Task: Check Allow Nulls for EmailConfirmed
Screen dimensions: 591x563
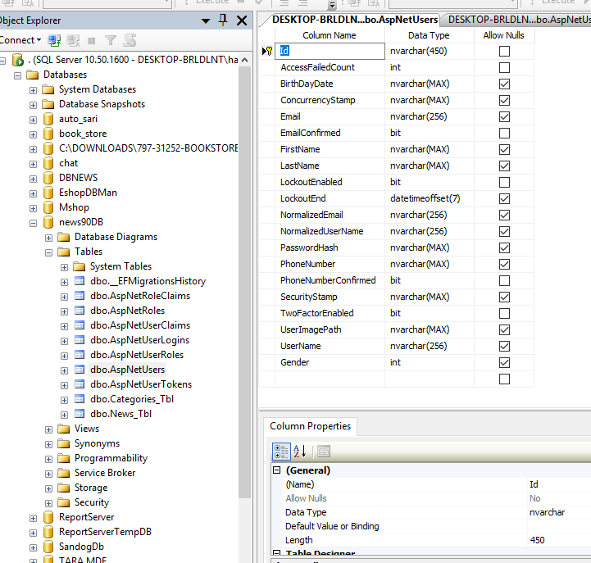Action: coord(504,133)
